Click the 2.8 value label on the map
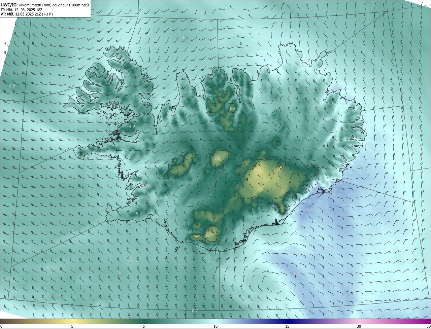 click(217, 158)
